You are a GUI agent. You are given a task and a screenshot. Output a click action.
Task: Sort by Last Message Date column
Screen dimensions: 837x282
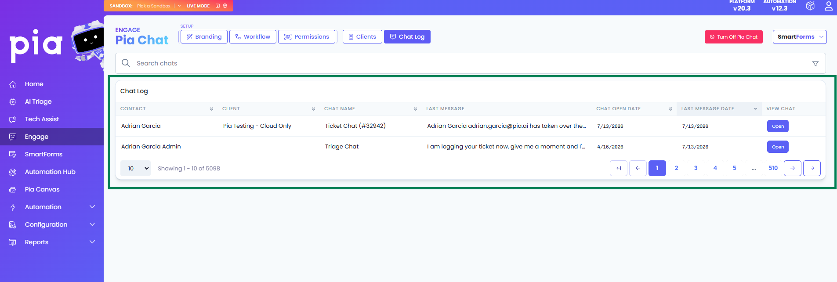(755, 109)
